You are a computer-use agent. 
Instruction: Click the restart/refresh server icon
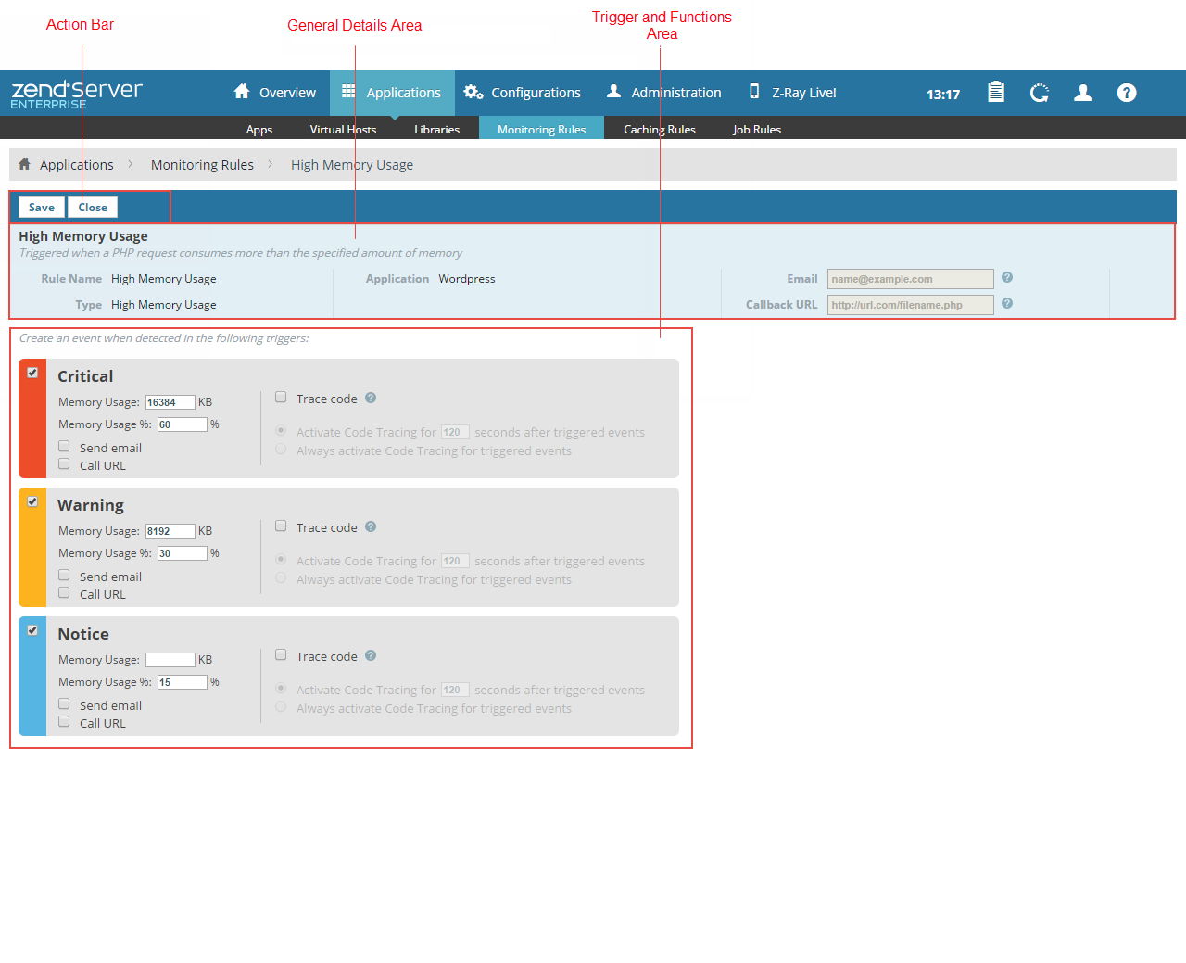(x=1040, y=93)
